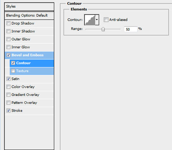The image size is (172, 150).
Task: Enable the Pattern Overlay checkbox
Action: pyautogui.click(x=8, y=102)
